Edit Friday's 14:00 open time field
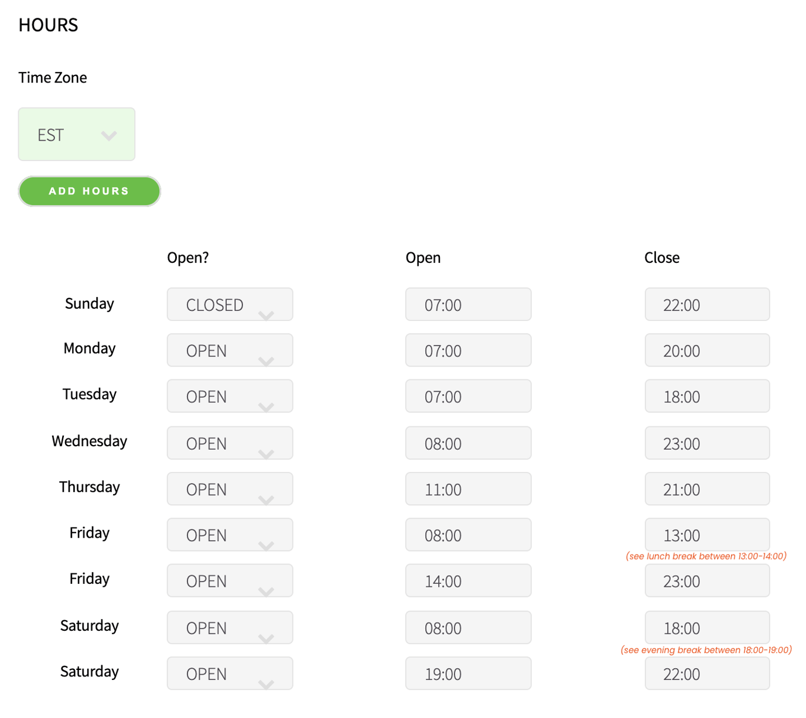This screenshot has height=718, width=806. coord(468,581)
